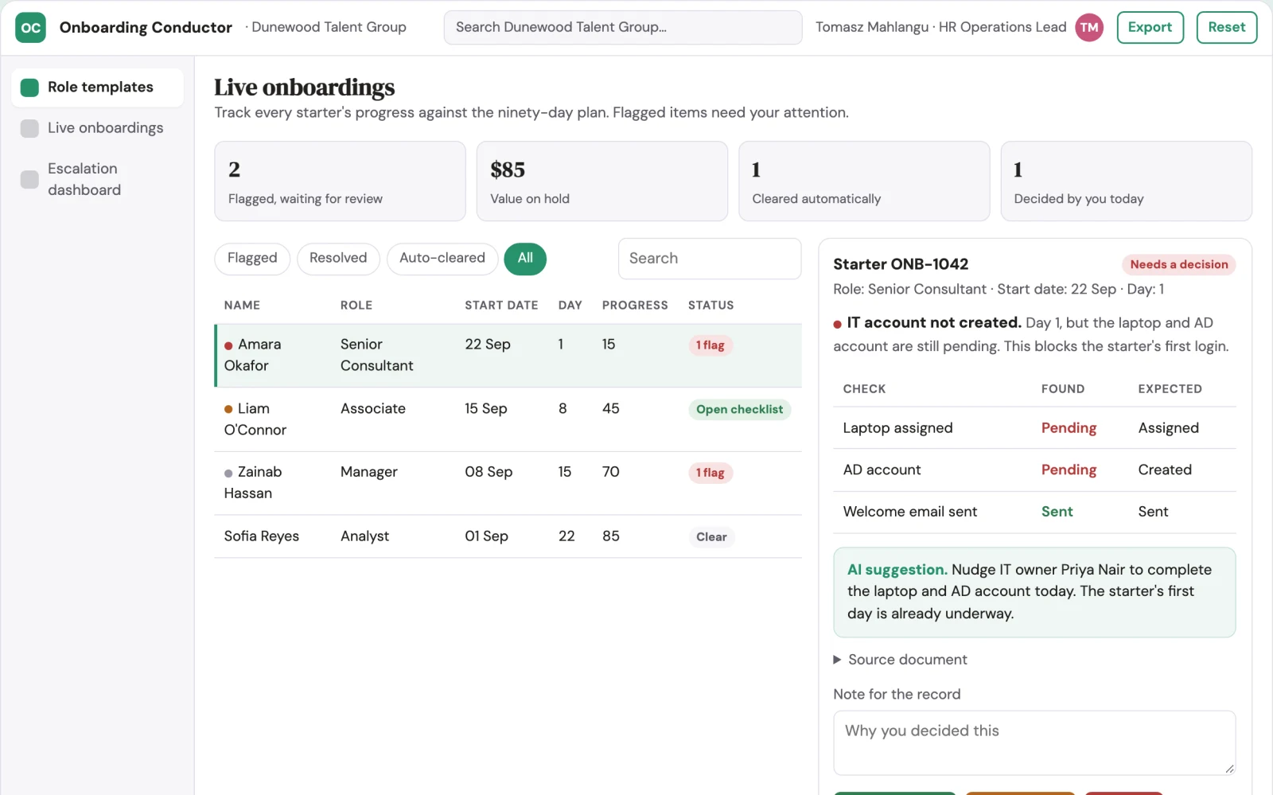The height and width of the screenshot is (795, 1273).
Task: Select the Flagged filter chip
Action: (x=252, y=259)
